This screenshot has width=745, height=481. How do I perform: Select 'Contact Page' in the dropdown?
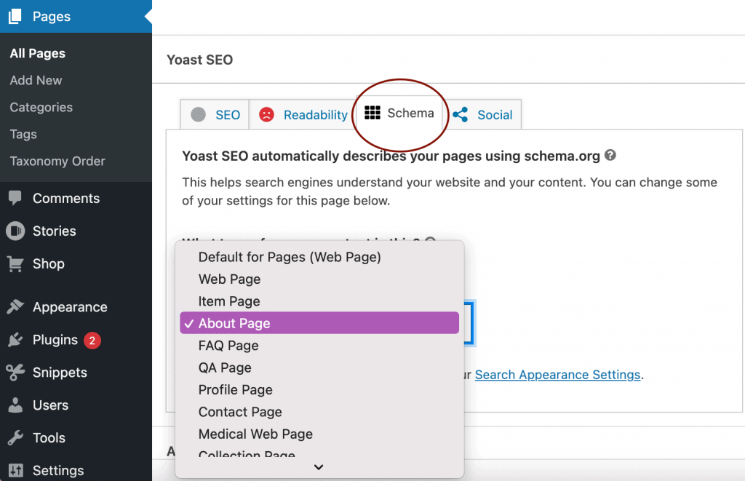tap(319, 412)
